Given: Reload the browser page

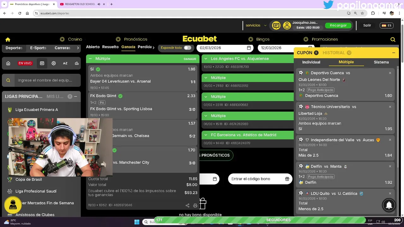Looking at the screenshot, I should [x=20, y=13].
